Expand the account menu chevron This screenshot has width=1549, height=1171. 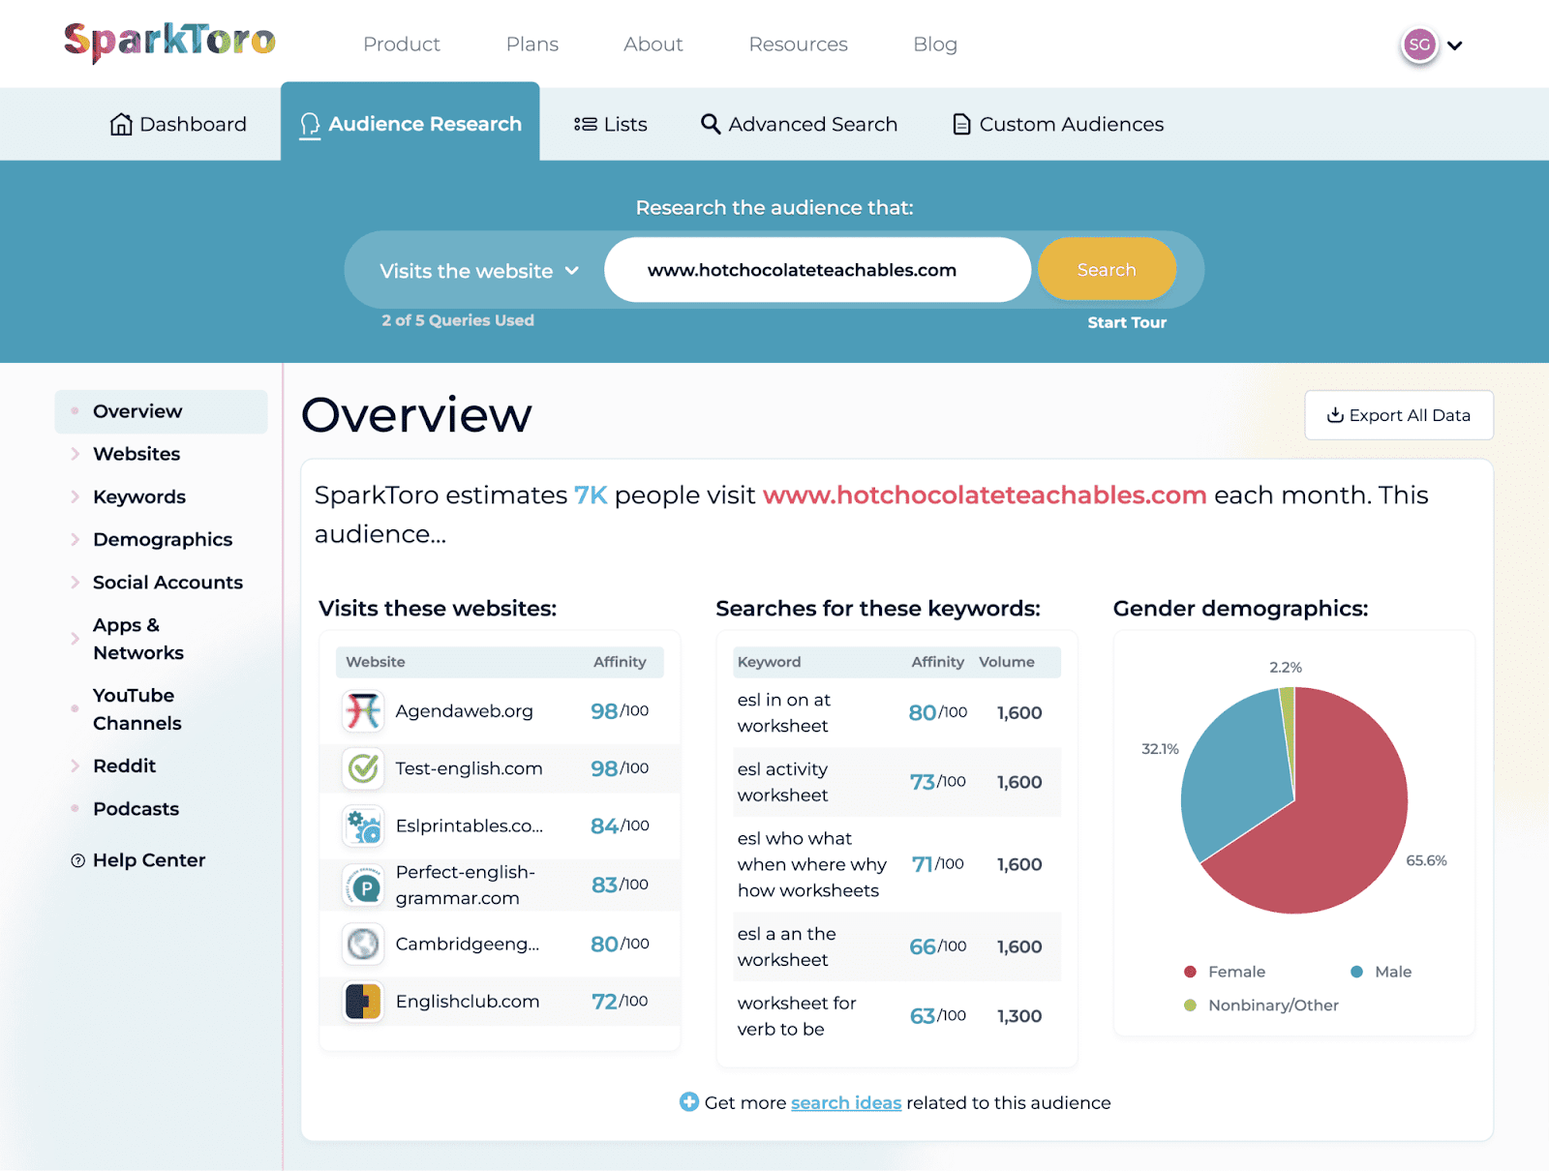click(x=1454, y=45)
